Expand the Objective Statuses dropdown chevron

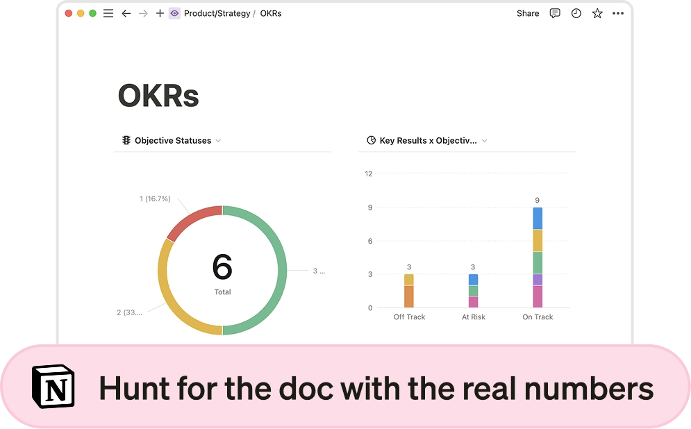(x=218, y=141)
